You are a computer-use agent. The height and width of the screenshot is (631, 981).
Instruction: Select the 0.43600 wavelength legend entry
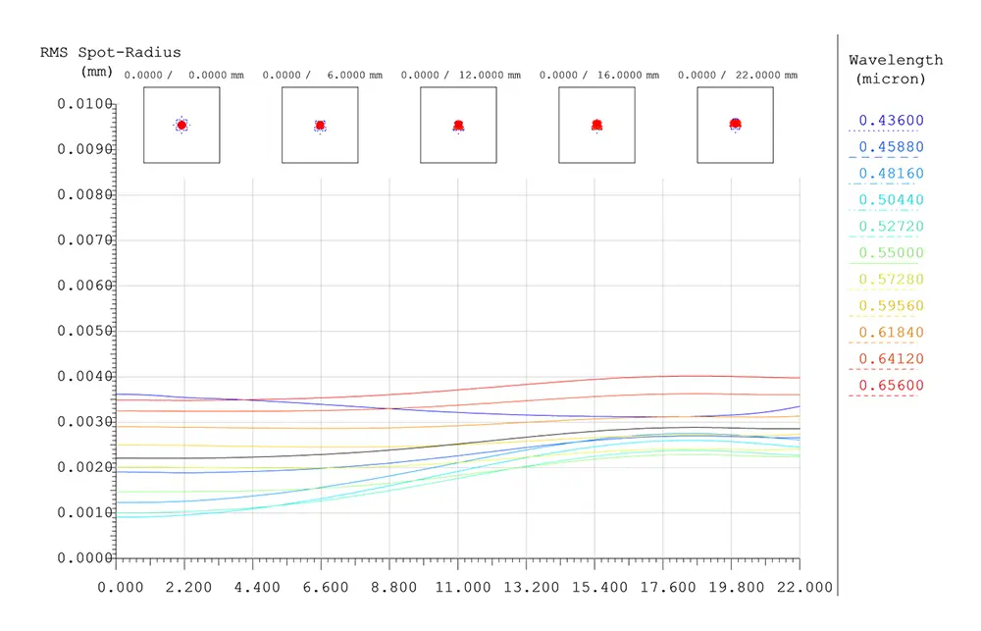[x=891, y=120]
